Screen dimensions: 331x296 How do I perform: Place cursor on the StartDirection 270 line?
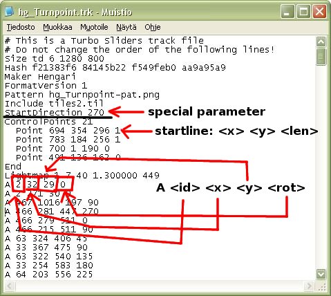click(55, 113)
